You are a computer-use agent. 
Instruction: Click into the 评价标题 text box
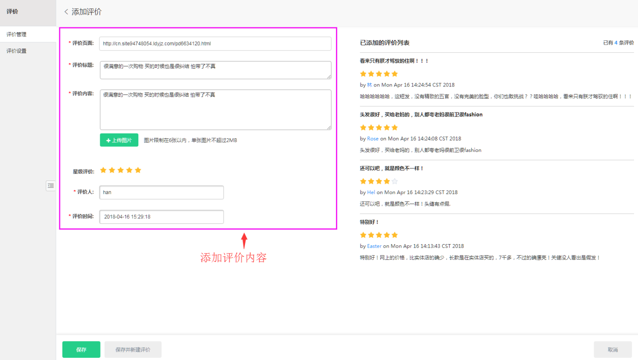coord(215,70)
